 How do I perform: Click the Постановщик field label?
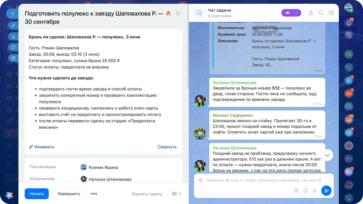tap(43, 167)
